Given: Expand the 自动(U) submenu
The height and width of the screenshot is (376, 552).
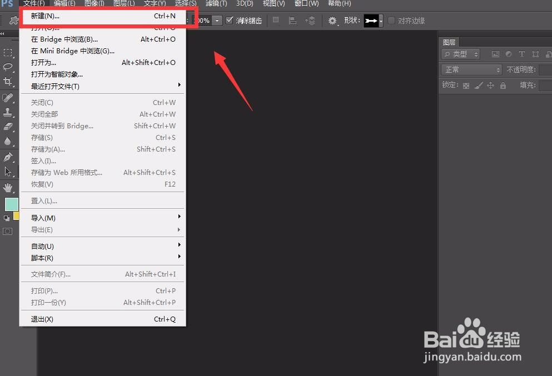Looking at the screenshot, I should click(x=103, y=246).
